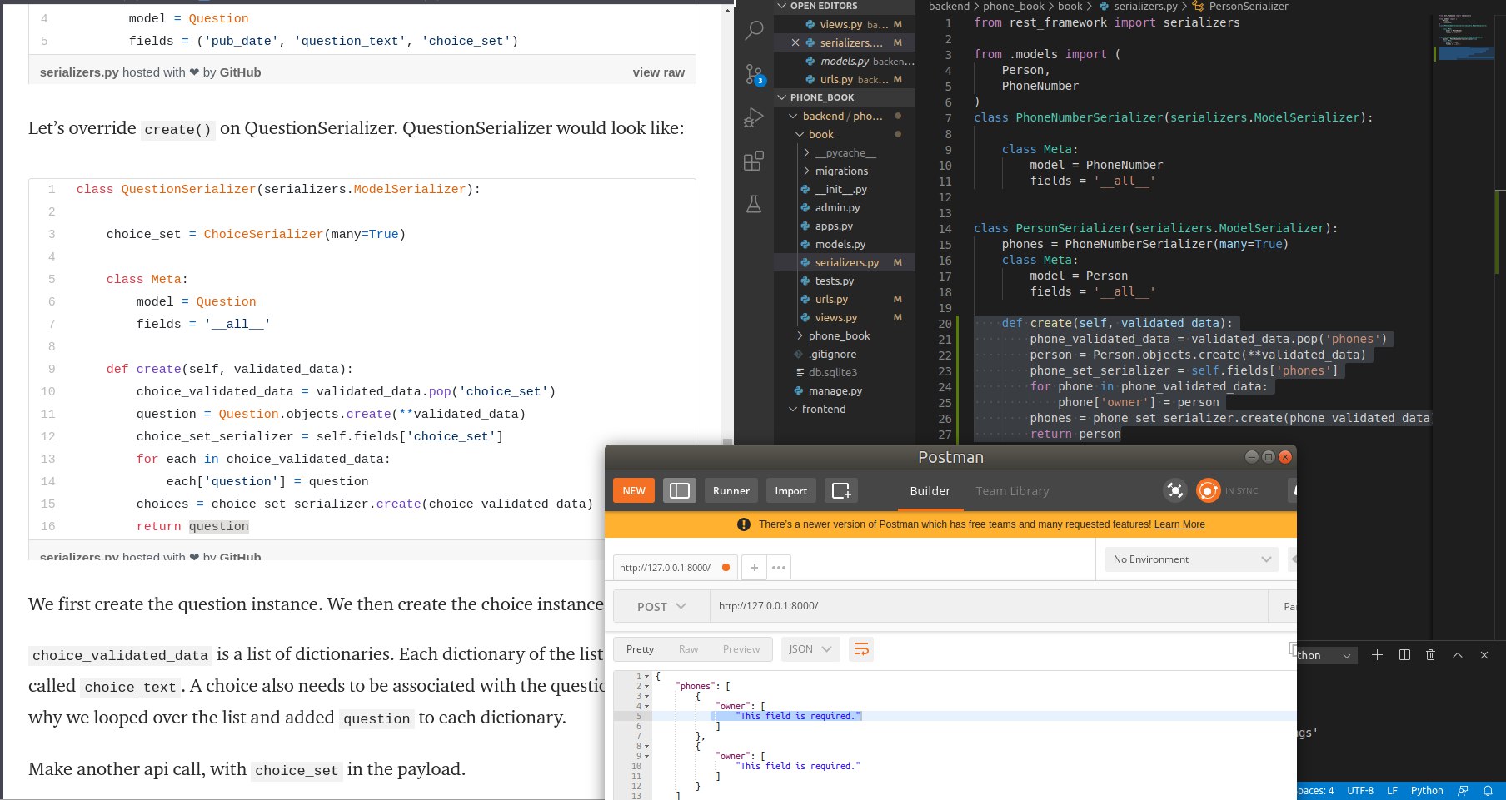The width and height of the screenshot is (1506, 800).
Task: Switch to Builder tab in Postman
Action: point(930,491)
